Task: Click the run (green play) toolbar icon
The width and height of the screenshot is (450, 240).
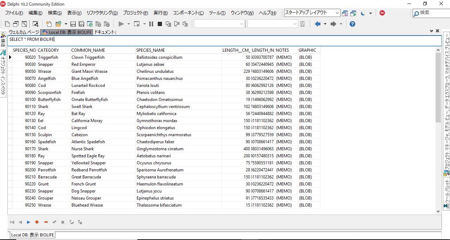Action: pyautogui.click(x=121, y=24)
